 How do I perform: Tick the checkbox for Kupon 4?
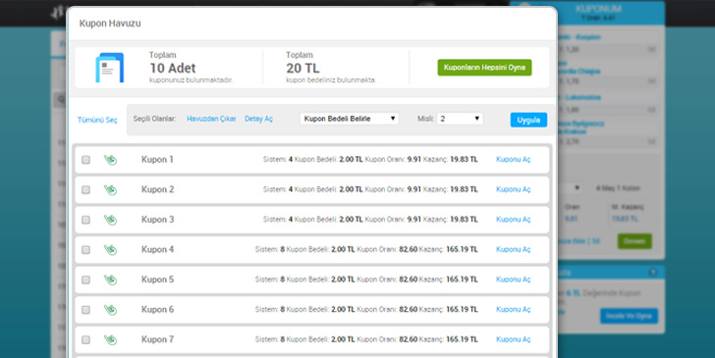point(85,250)
